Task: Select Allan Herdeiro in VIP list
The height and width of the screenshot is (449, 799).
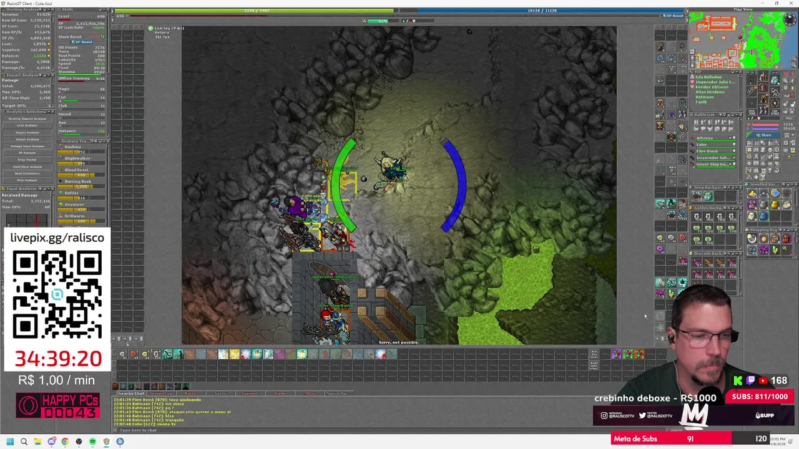Action: pos(710,92)
